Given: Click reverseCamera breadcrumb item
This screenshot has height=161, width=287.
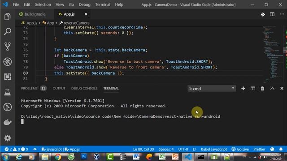Looking at the screenshot, I should [74, 23].
